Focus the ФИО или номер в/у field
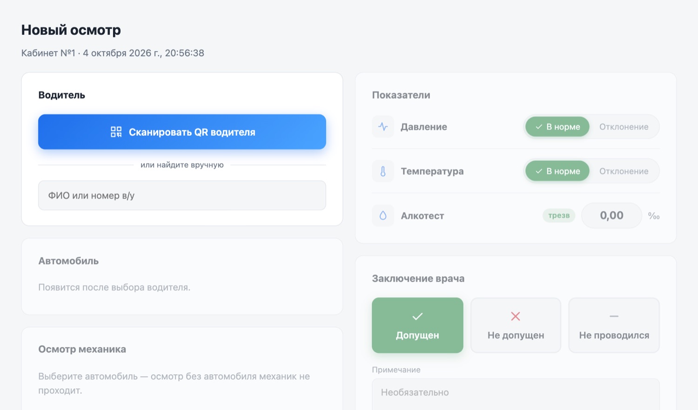The height and width of the screenshot is (410, 698). (x=182, y=195)
